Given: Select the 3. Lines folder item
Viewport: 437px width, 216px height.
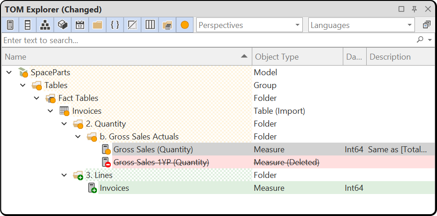Looking at the screenshot, I should point(99,175).
